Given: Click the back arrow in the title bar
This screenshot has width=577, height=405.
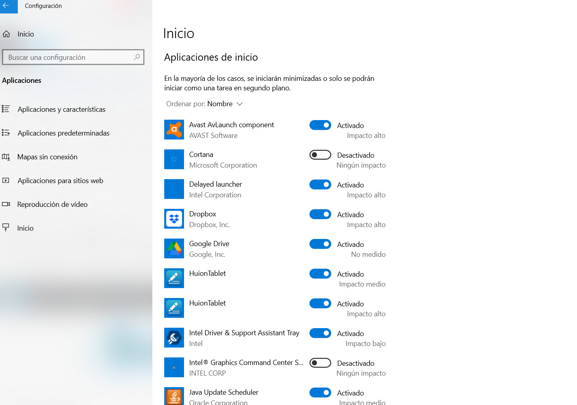Looking at the screenshot, I should pos(7,6).
